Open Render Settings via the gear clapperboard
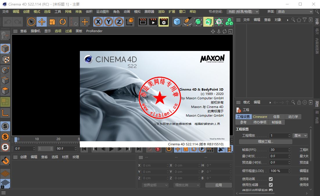Image resolution: width=320 pixels, height=196 pixels. pos(164,22)
